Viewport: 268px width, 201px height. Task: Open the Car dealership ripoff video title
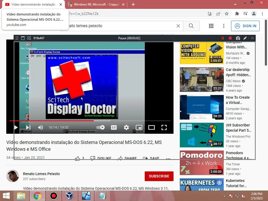(238, 72)
